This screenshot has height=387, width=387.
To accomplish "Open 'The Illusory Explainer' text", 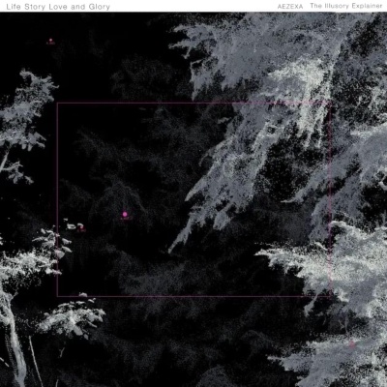I will [346, 6].
